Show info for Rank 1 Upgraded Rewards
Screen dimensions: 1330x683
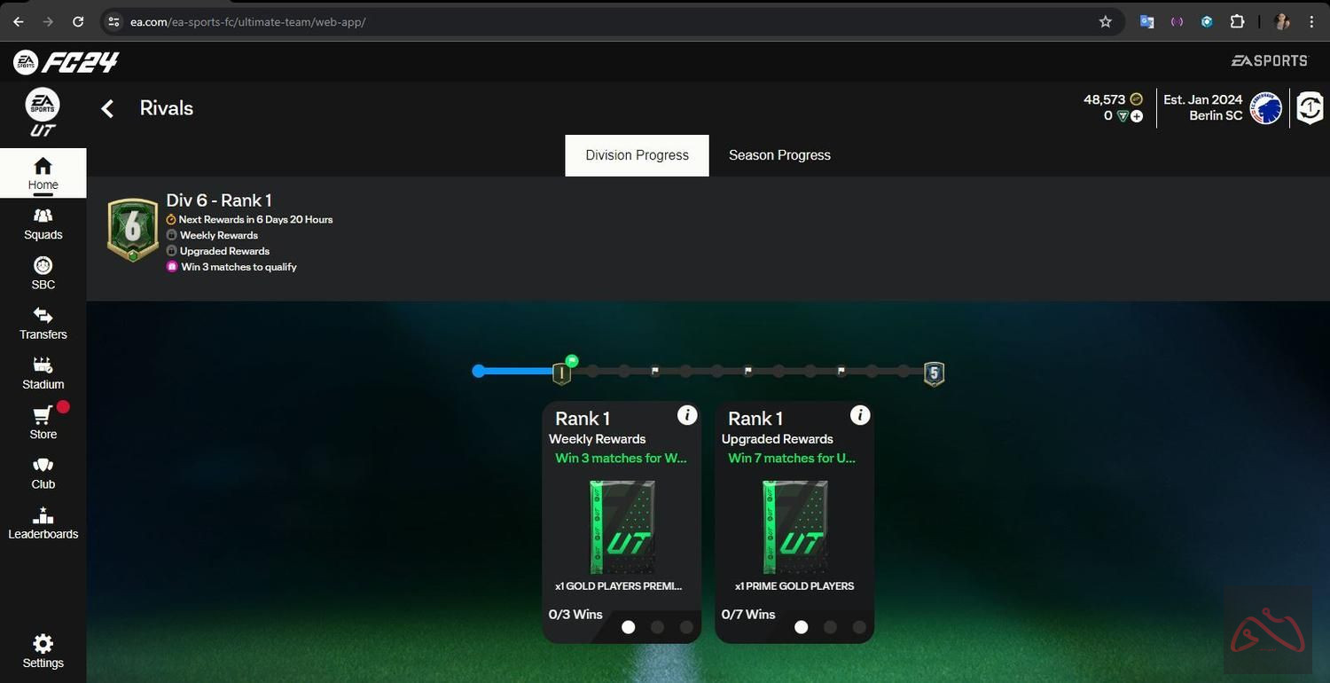click(x=859, y=414)
